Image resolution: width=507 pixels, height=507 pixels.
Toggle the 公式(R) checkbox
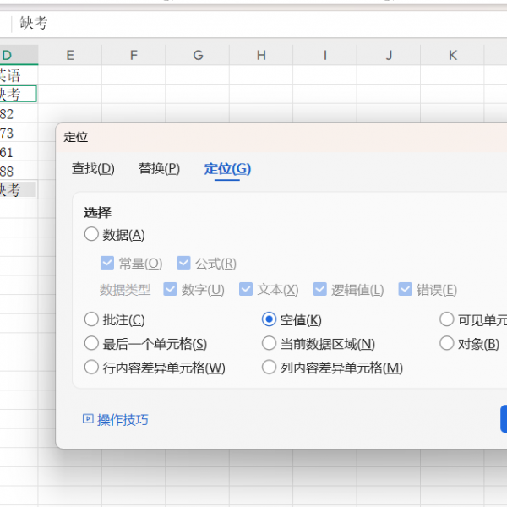point(183,264)
